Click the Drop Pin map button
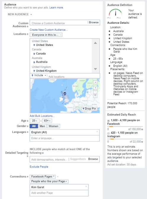Image resolution: width=147 pixels, height=199 pixels. tap(89, 109)
